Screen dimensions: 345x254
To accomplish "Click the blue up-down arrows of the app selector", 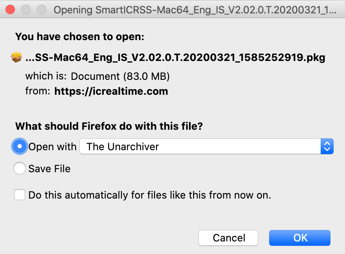I will coord(327,146).
